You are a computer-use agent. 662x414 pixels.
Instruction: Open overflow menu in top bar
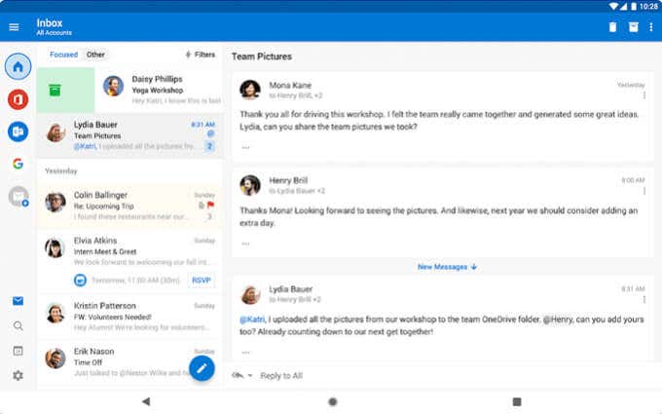651,27
